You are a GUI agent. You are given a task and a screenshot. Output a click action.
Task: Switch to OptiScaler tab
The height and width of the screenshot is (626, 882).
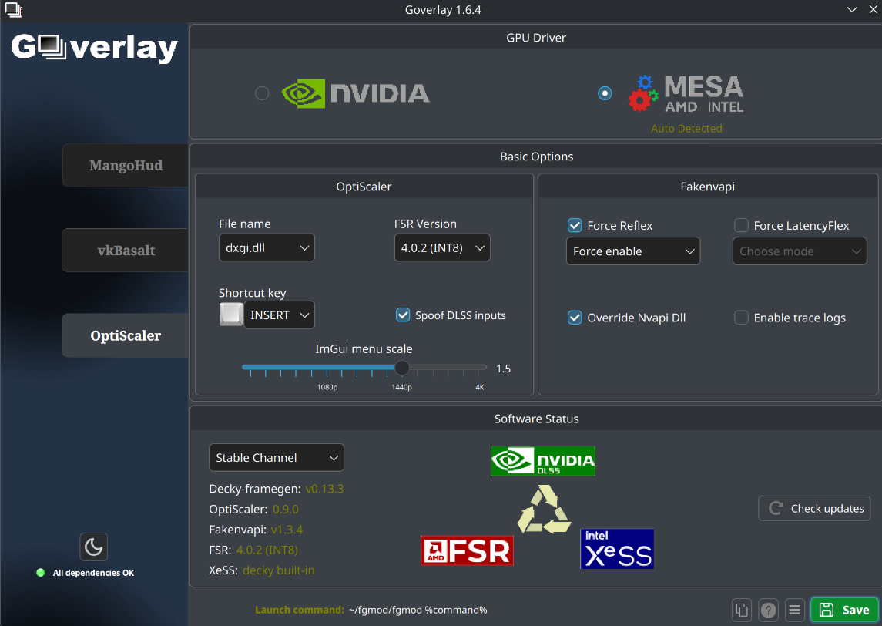point(126,335)
